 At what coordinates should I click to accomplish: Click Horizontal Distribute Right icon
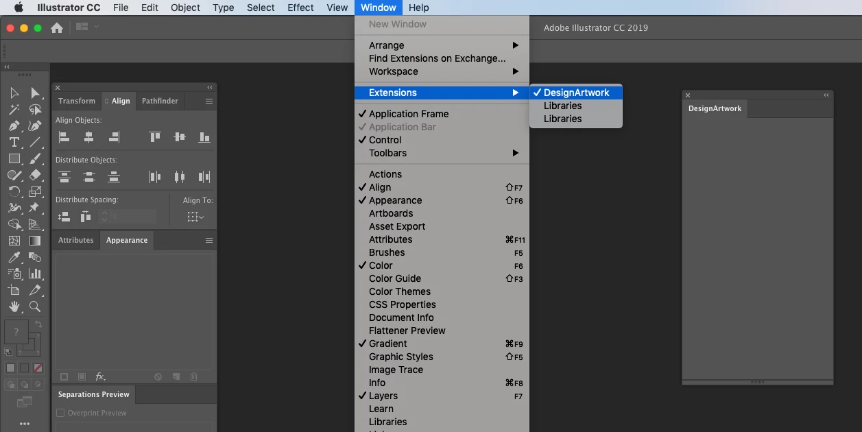(204, 177)
